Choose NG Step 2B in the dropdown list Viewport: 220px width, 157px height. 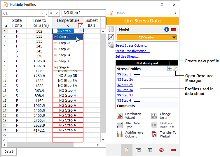[x=62, y=49]
